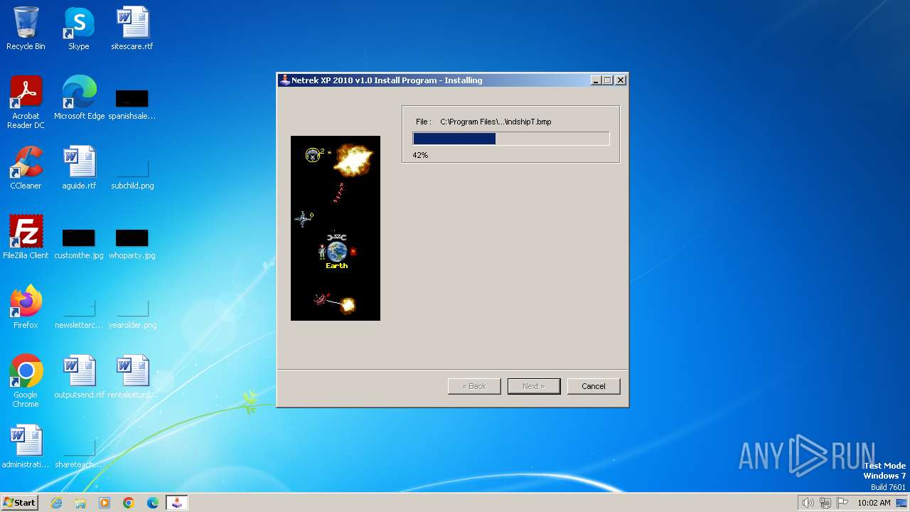Open Edge from the taskbar
The height and width of the screenshot is (512, 910).
153,503
